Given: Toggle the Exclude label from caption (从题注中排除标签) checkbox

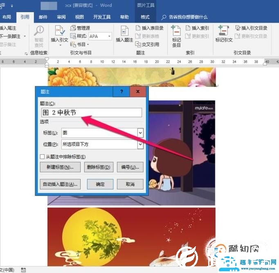Looking at the screenshot, I should click(43, 157).
